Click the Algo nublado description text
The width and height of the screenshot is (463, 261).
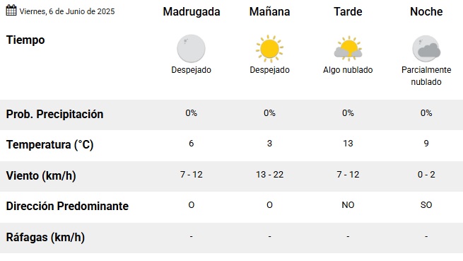pos(348,70)
